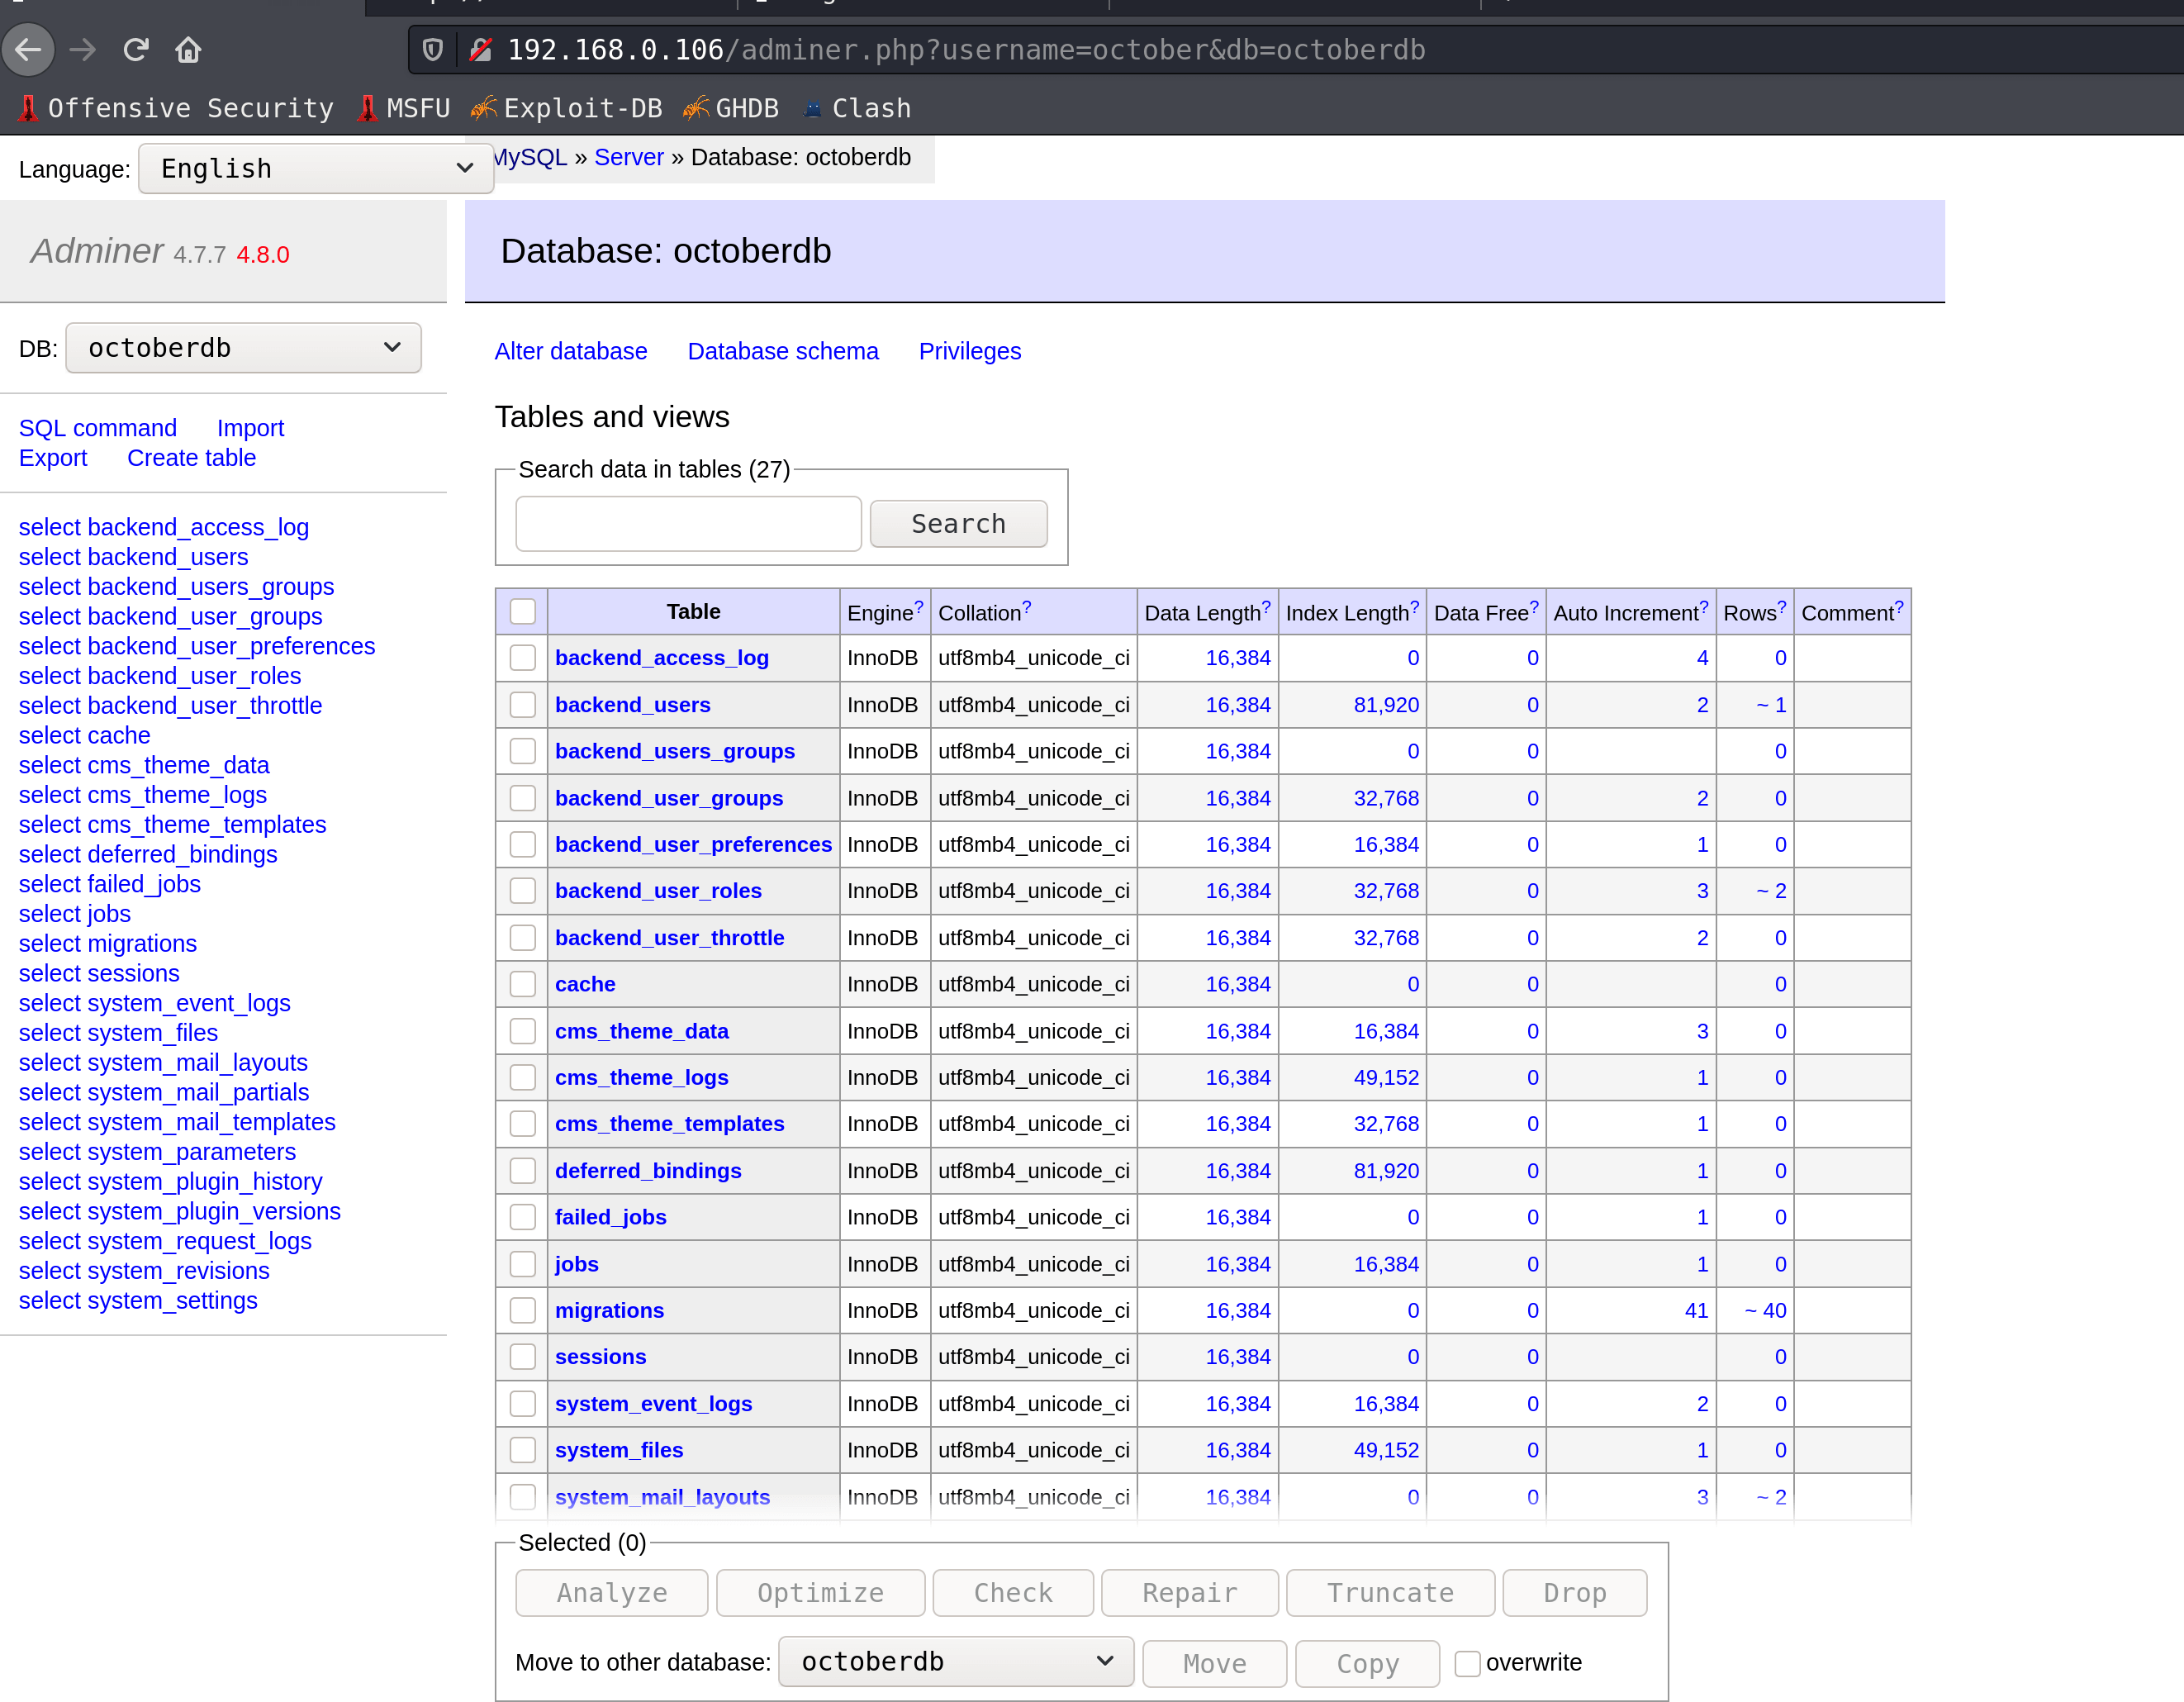
Task: Open the Clash bookmark
Action: [x=858, y=108]
